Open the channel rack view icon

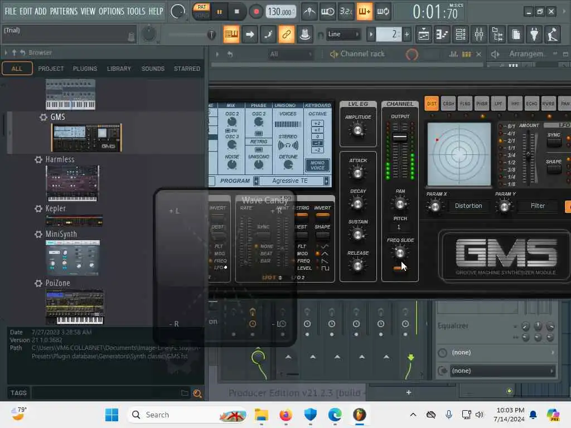[x=461, y=35]
